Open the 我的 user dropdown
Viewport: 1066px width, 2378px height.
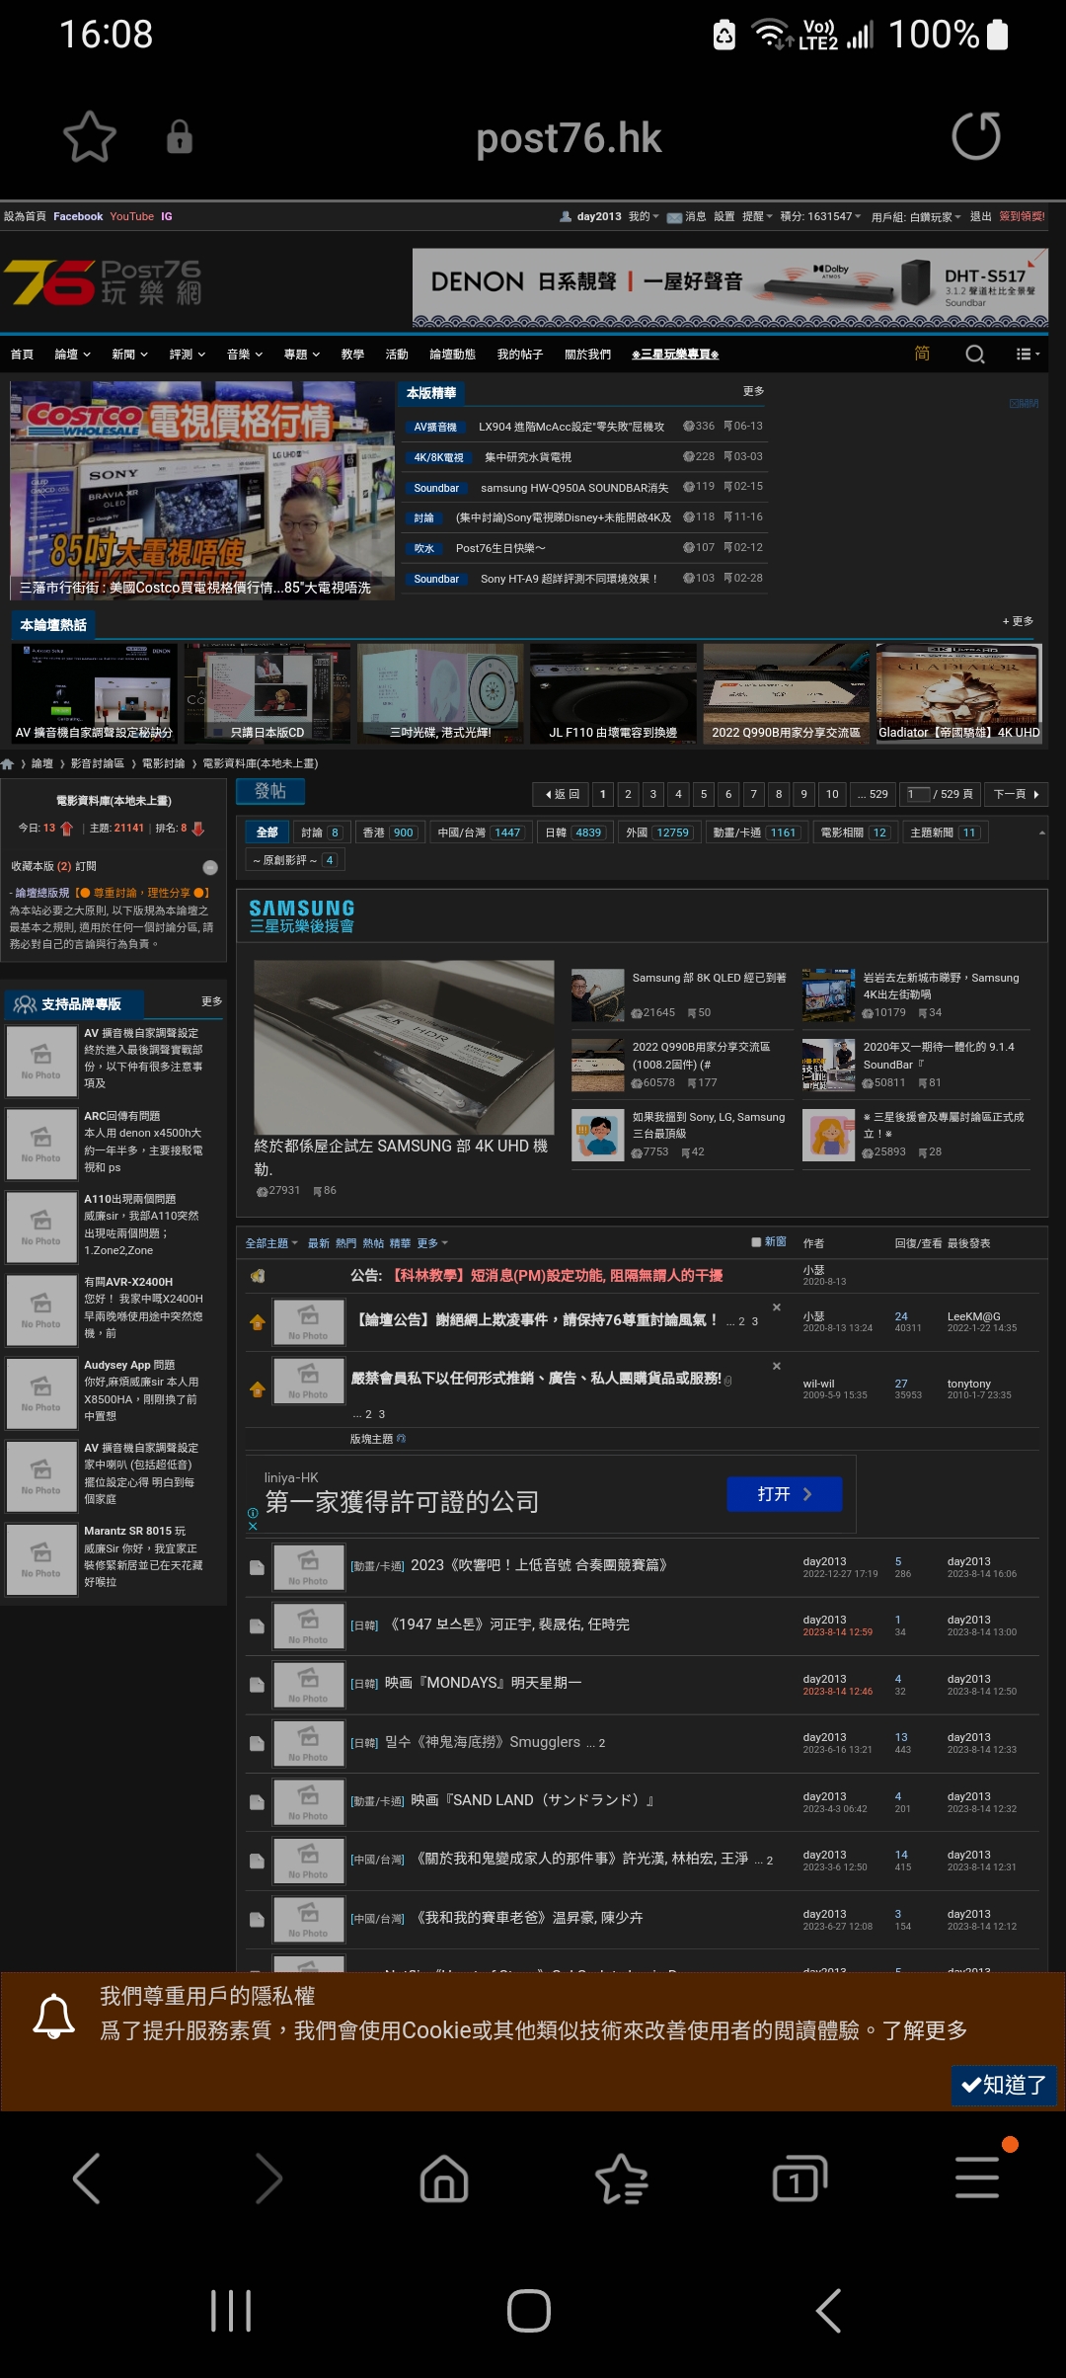[x=644, y=216]
